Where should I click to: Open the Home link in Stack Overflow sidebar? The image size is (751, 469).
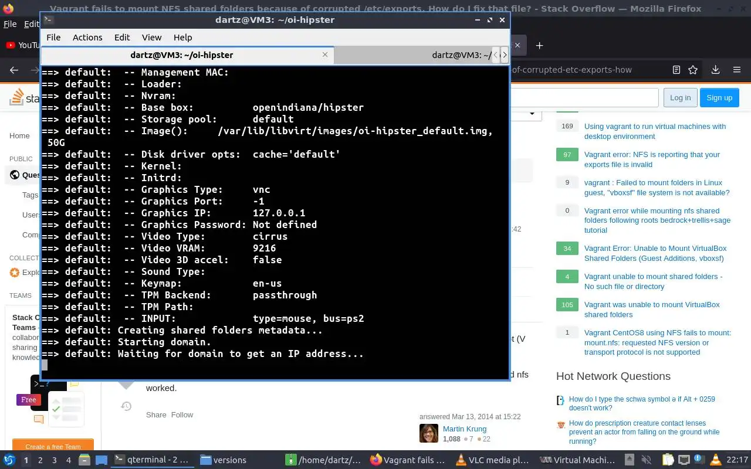click(x=19, y=135)
